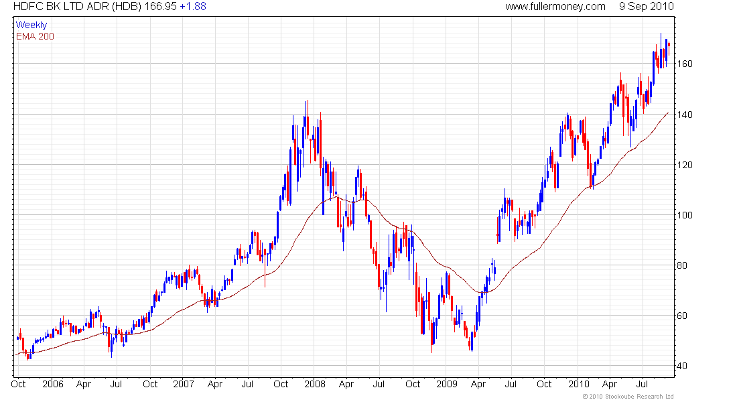The height and width of the screenshot is (402, 737).
Task: Click the 160 price axis label
Action: (x=684, y=64)
